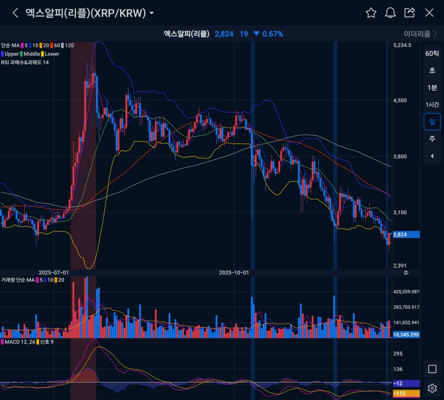Screen dimensions: 444x400
Task: Close the chart with the X icon
Action: (x=429, y=13)
